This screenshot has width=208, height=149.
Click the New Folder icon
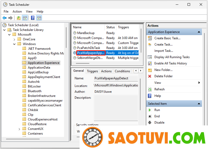click(150, 70)
